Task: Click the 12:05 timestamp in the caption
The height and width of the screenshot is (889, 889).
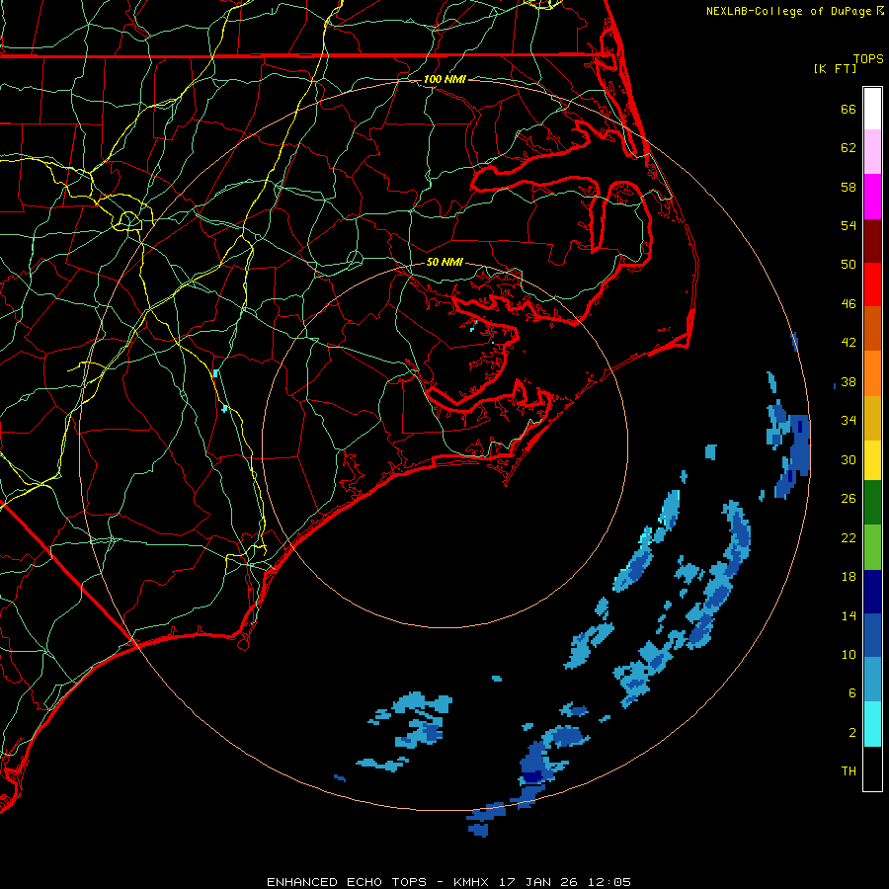Action: tap(609, 882)
